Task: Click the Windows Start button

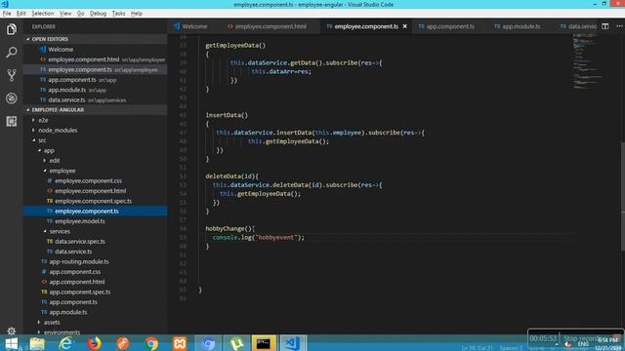Action: coord(11,343)
